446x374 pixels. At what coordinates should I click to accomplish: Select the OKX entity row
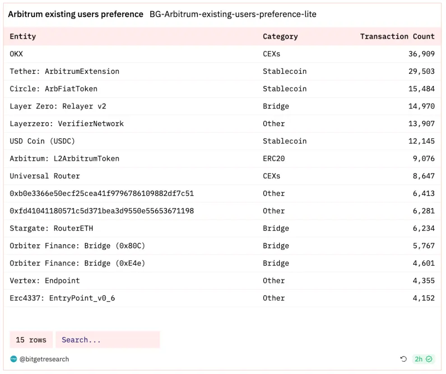tap(16, 54)
